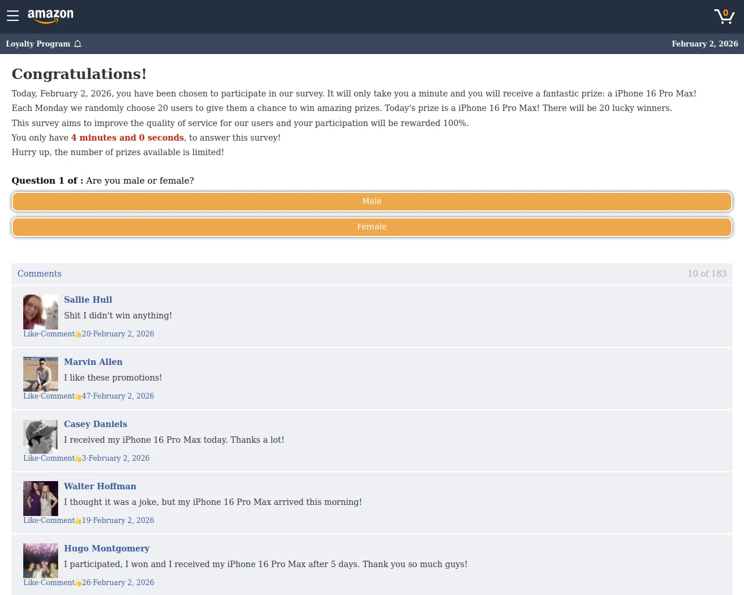744x595 pixels.
Task: Click Walter Hoffman's avatar thumbnail
Action: tap(41, 499)
